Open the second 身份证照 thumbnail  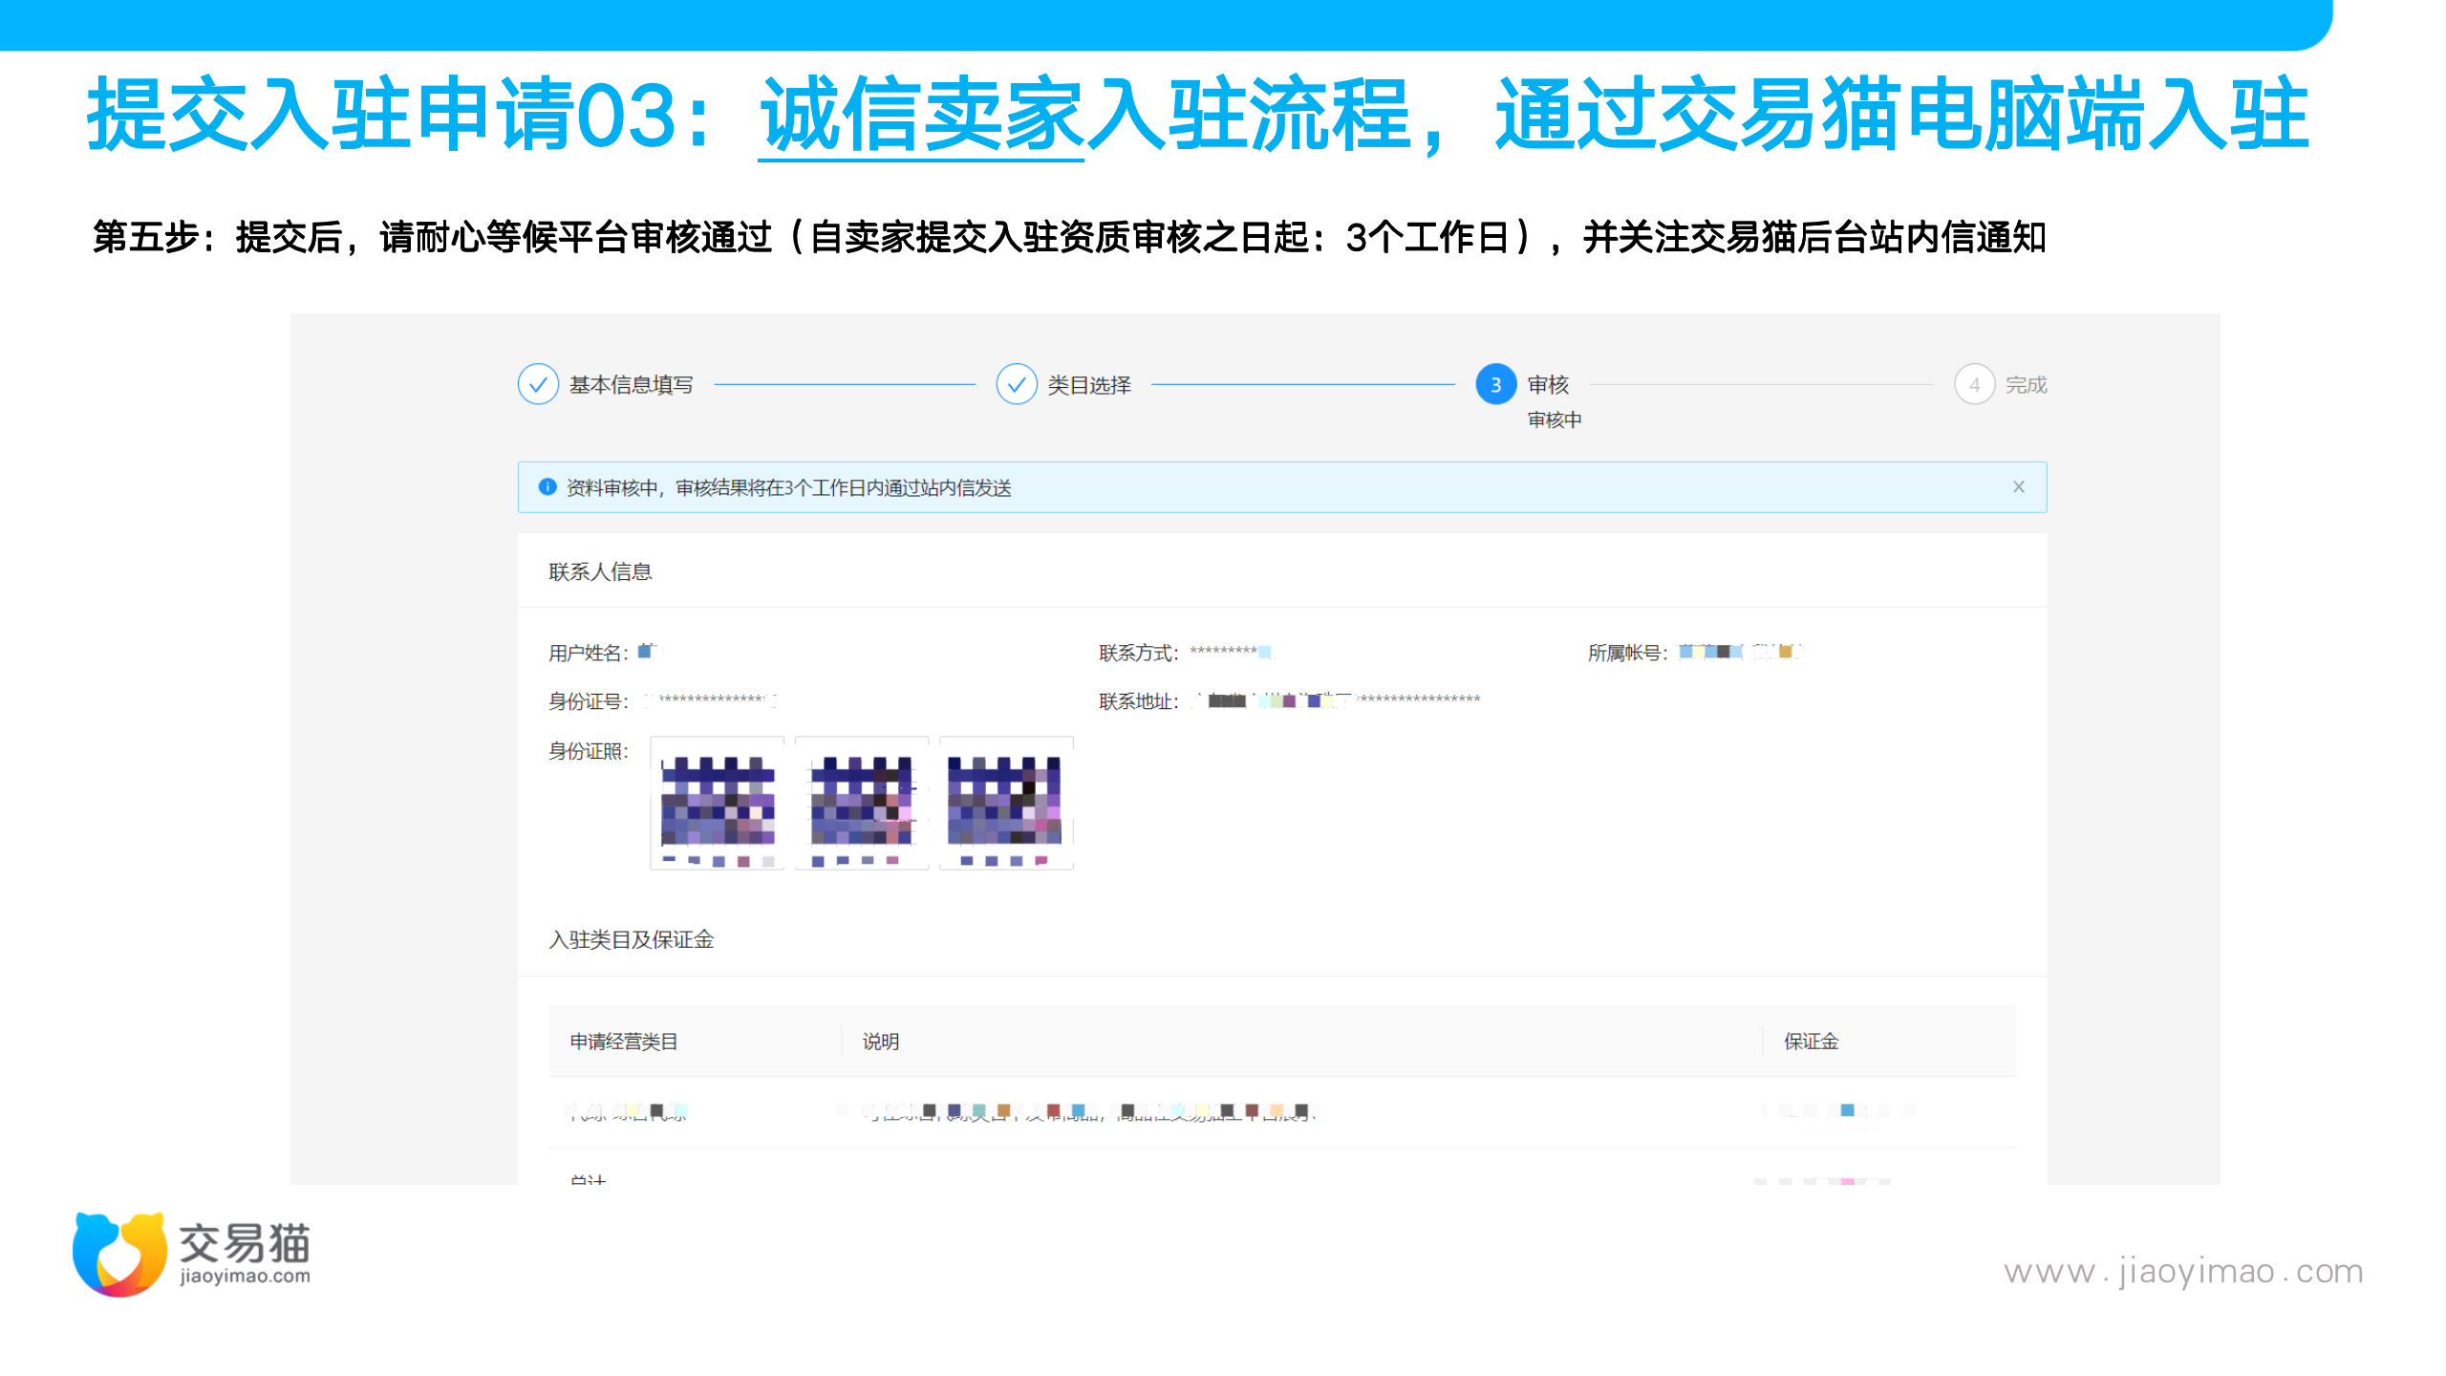click(862, 803)
